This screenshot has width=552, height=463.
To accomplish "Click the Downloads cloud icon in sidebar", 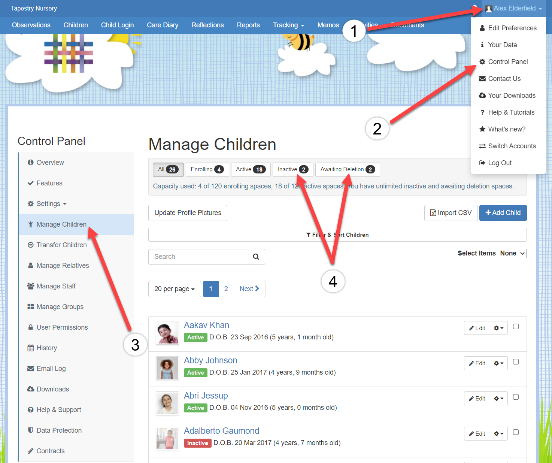I will pyautogui.click(x=31, y=389).
